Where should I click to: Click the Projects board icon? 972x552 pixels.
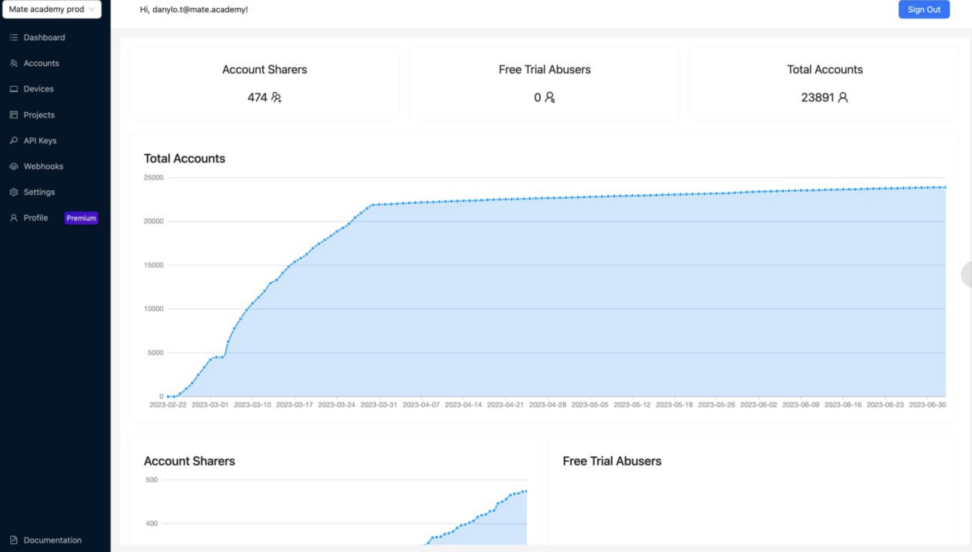pos(14,114)
